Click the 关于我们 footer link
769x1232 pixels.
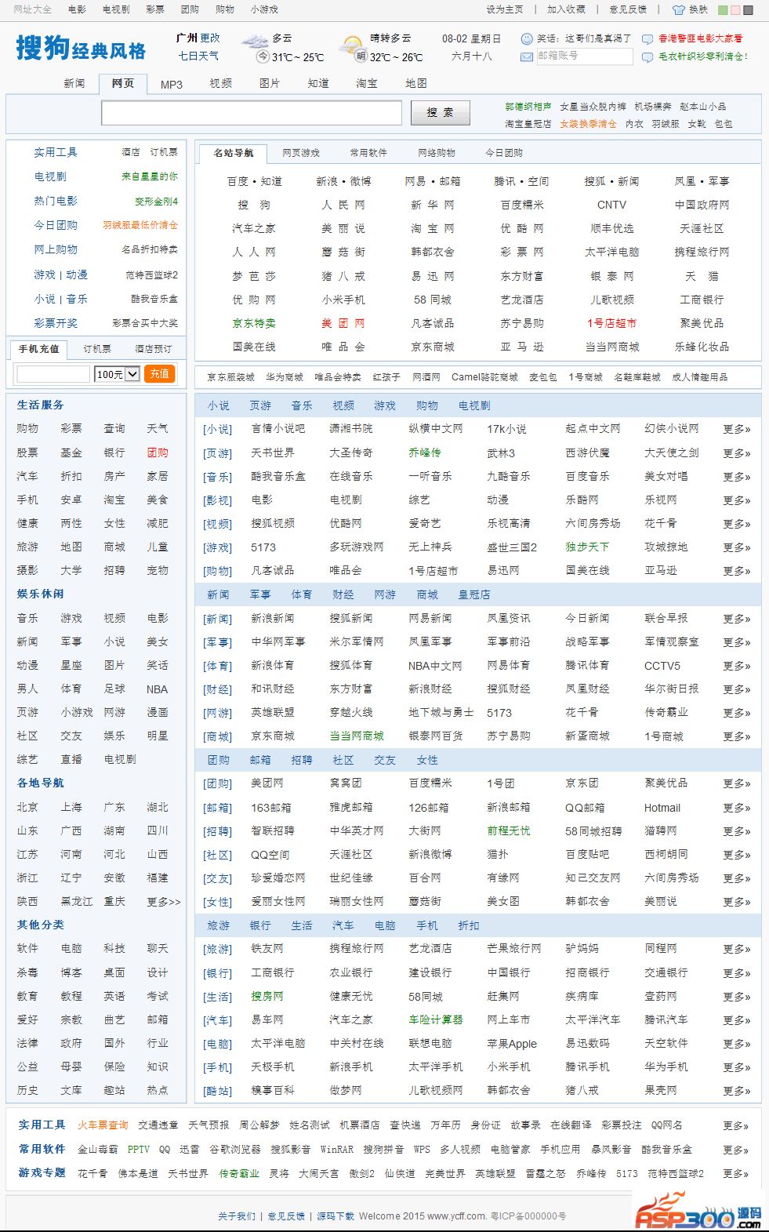pos(237,1216)
